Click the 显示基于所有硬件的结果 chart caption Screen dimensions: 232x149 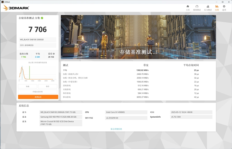pos(38,62)
